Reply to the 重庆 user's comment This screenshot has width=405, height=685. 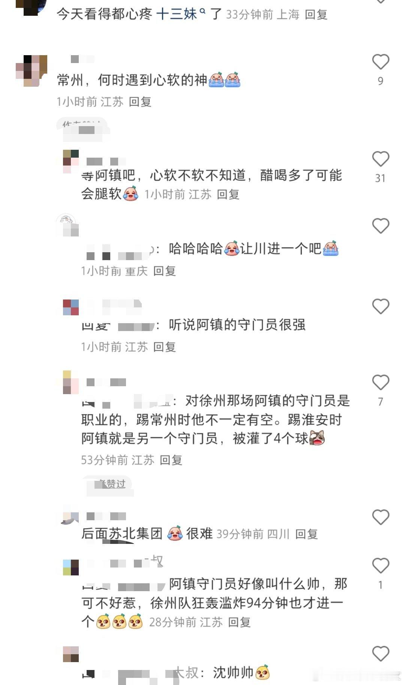(x=164, y=271)
